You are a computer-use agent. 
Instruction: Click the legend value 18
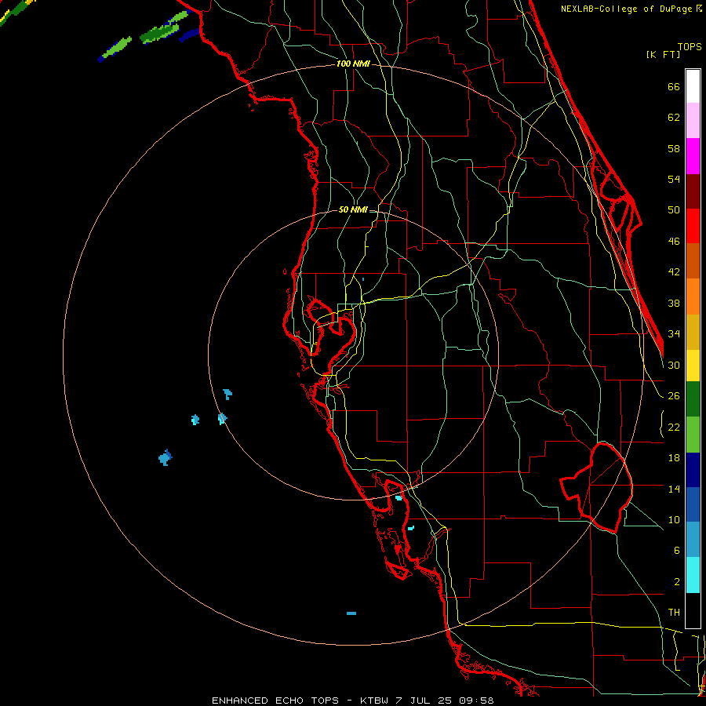pos(674,458)
